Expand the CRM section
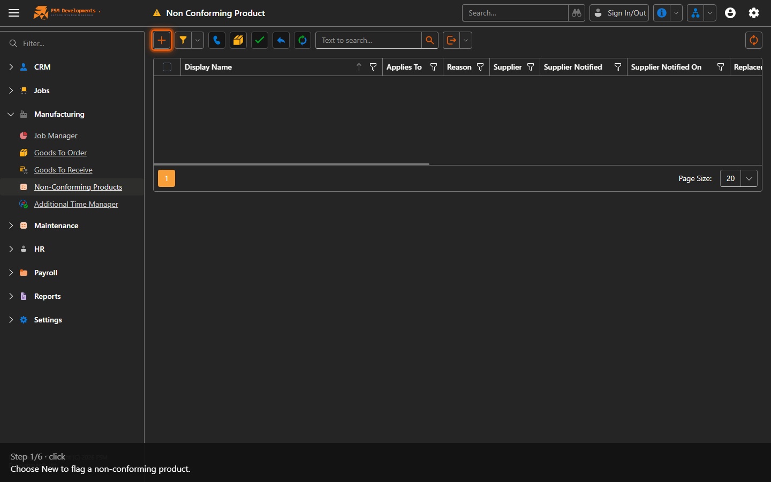This screenshot has height=482, width=771. (11, 67)
